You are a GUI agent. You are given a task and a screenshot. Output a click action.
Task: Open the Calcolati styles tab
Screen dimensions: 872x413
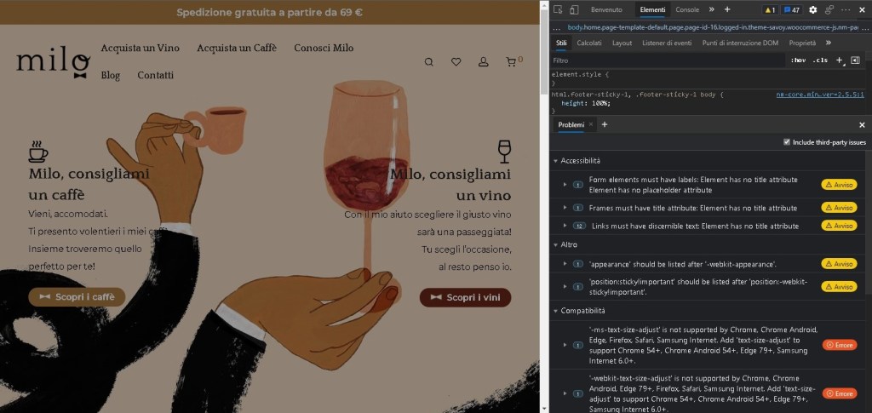[588, 43]
